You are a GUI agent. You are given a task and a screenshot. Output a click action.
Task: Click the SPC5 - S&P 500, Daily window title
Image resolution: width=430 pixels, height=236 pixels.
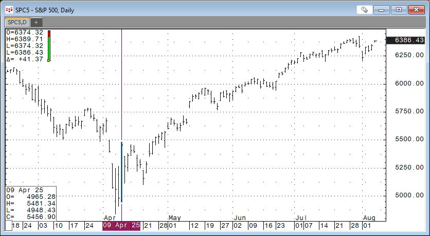45,10
